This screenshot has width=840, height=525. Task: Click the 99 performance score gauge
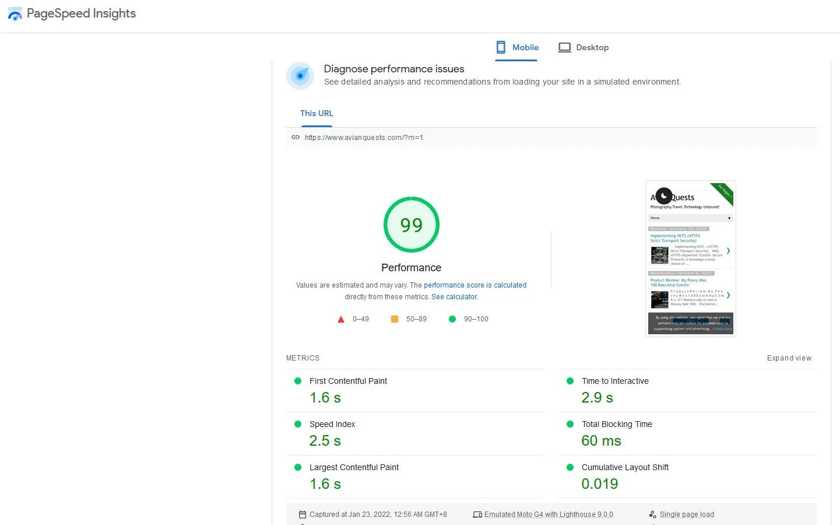point(412,225)
